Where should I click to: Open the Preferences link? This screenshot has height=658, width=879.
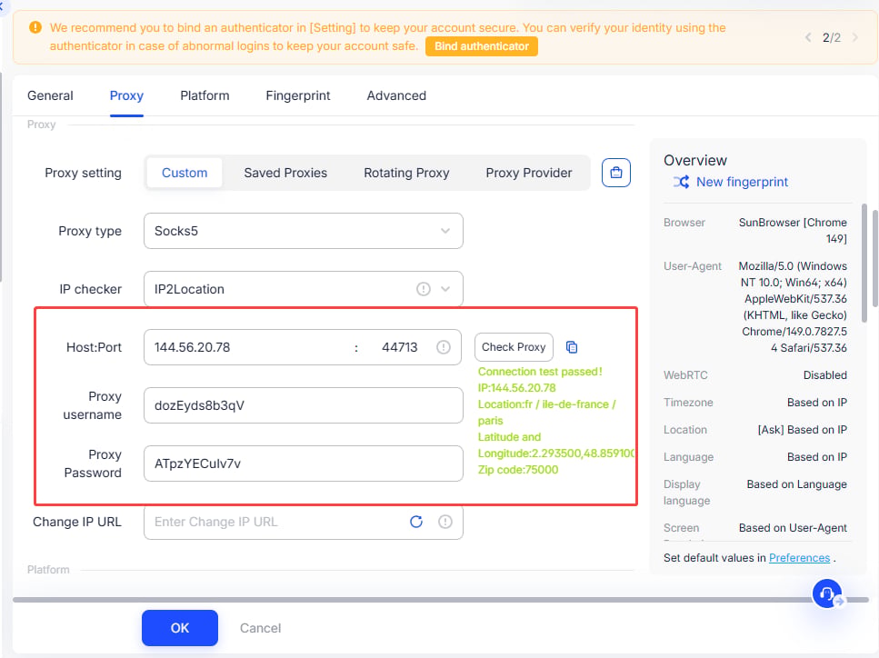tap(799, 558)
